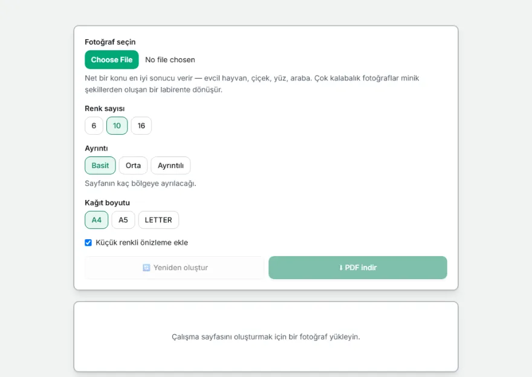Click the refresh icon beside Yeniden oluştur
The width and height of the screenshot is (532, 377).
coord(146,268)
